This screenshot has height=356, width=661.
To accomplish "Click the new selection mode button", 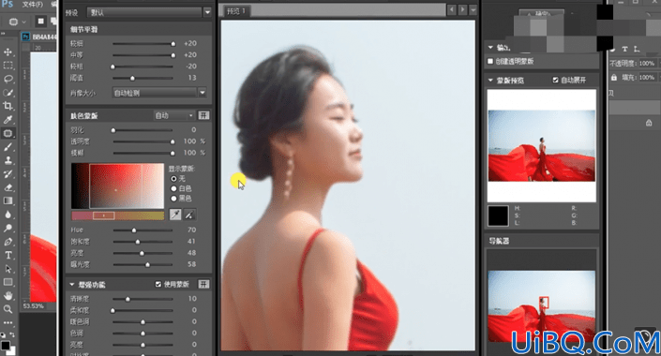I will tap(40, 21).
